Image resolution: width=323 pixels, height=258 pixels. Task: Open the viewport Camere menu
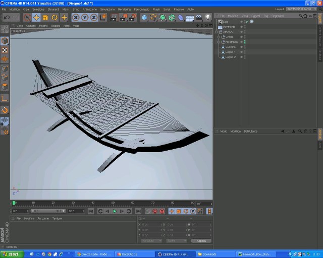(x=31, y=26)
